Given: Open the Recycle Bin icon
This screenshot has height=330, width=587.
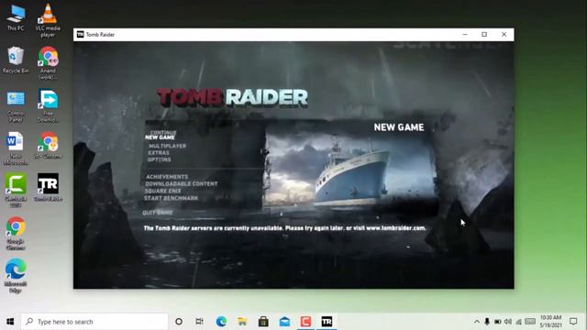Looking at the screenshot, I should tap(16, 60).
